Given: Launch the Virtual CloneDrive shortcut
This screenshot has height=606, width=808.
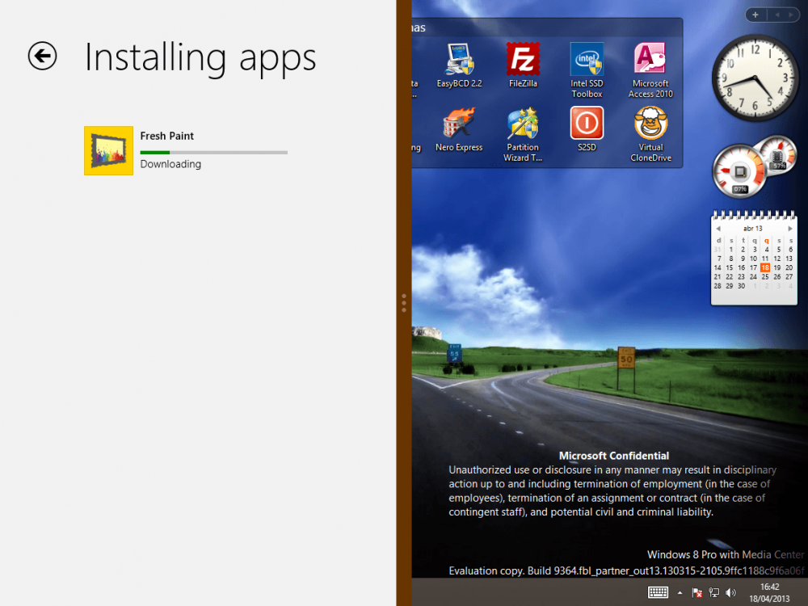Looking at the screenshot, I should click(x=650, y=134).
